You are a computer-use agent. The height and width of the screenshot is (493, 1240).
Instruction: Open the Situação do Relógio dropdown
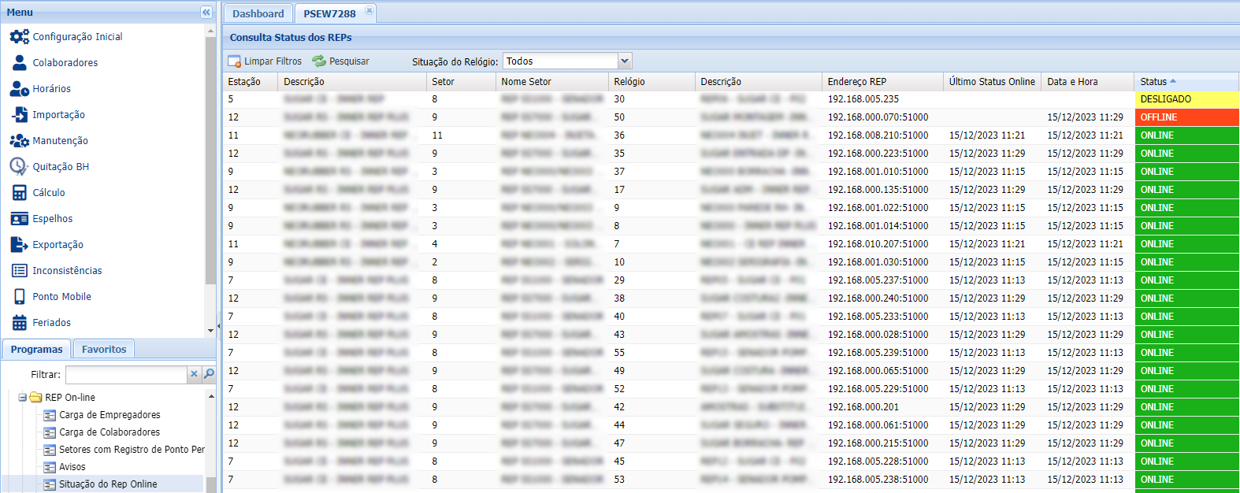(624, 61)
